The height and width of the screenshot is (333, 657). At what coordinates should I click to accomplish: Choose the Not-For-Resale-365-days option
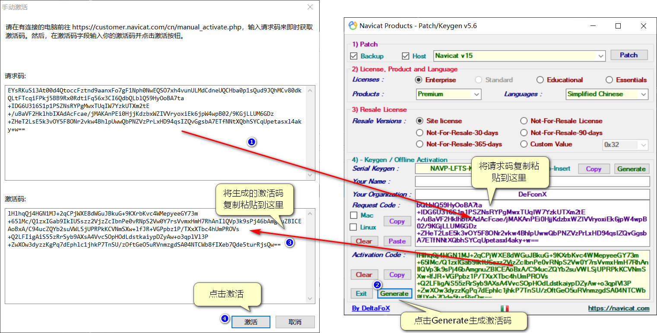pyautogui.click(x=419, y=144)
